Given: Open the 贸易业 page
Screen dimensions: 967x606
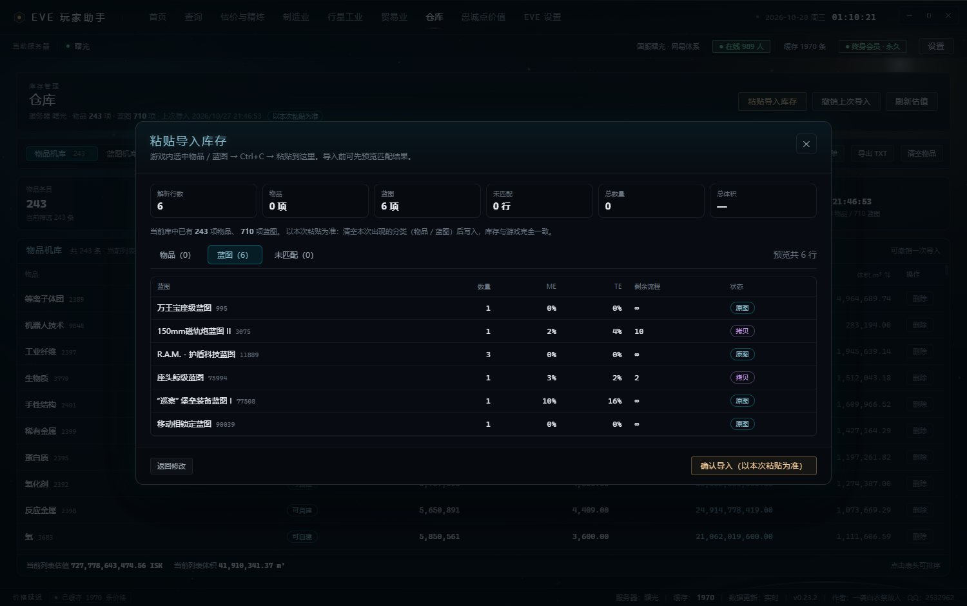Looking at the screenshot, I should pyautogui.click(x=394, y=17).
